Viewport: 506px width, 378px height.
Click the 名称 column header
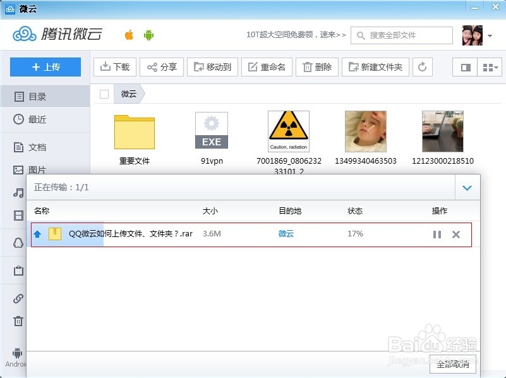[42, 210]
